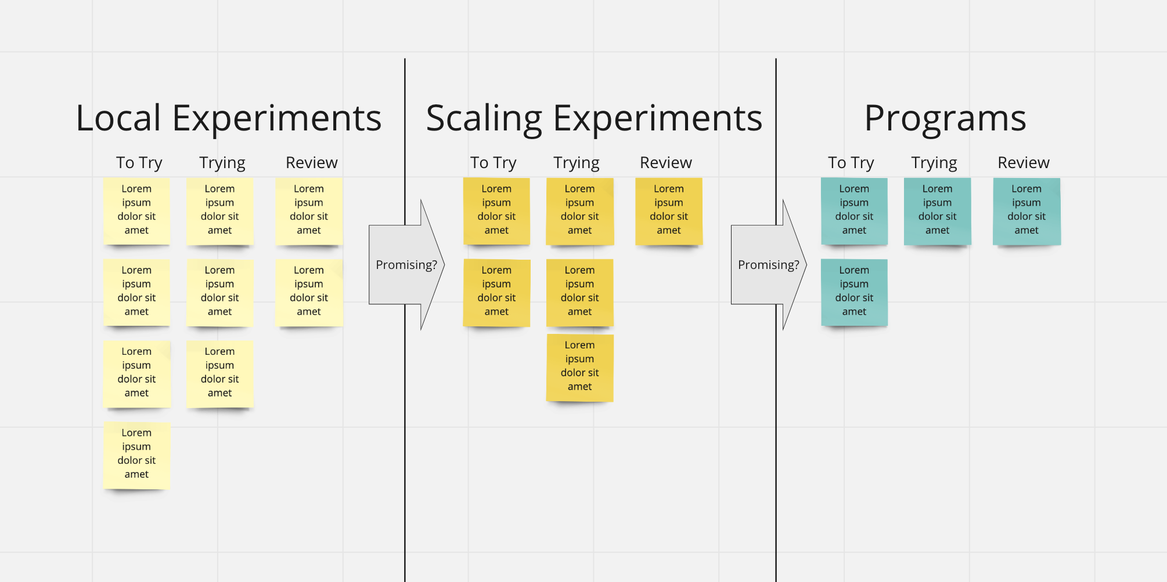Click the Promising arrow before Programs
The image size is (1167, 582).
pos(769,265)
